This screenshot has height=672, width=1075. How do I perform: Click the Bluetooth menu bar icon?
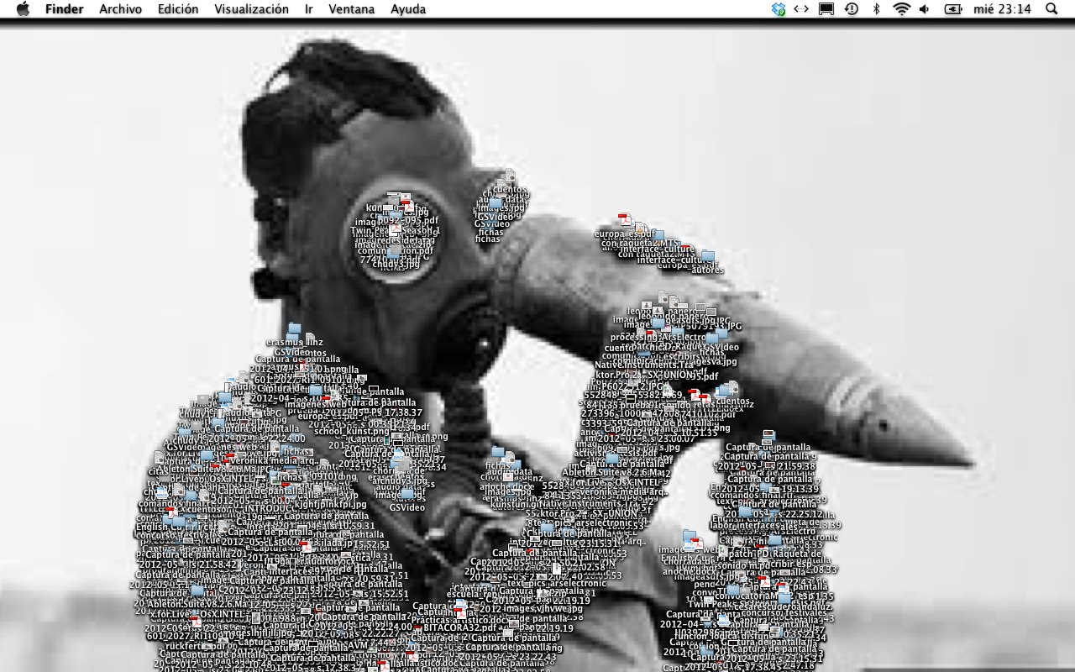click(876, 9)
